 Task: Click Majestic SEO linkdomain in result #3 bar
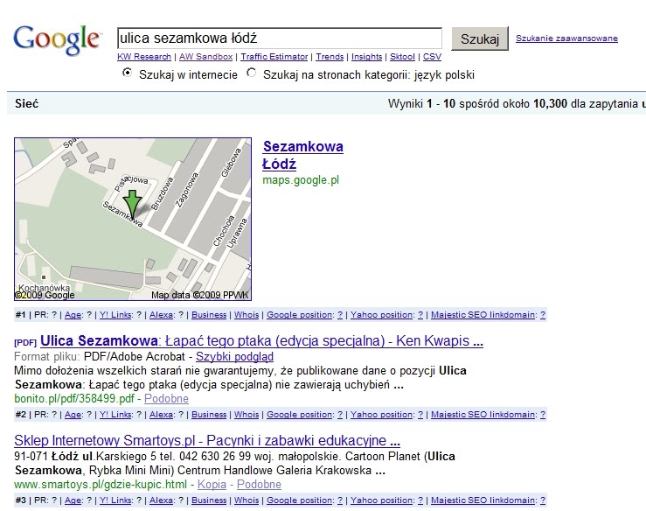click(x=483, y=500)
